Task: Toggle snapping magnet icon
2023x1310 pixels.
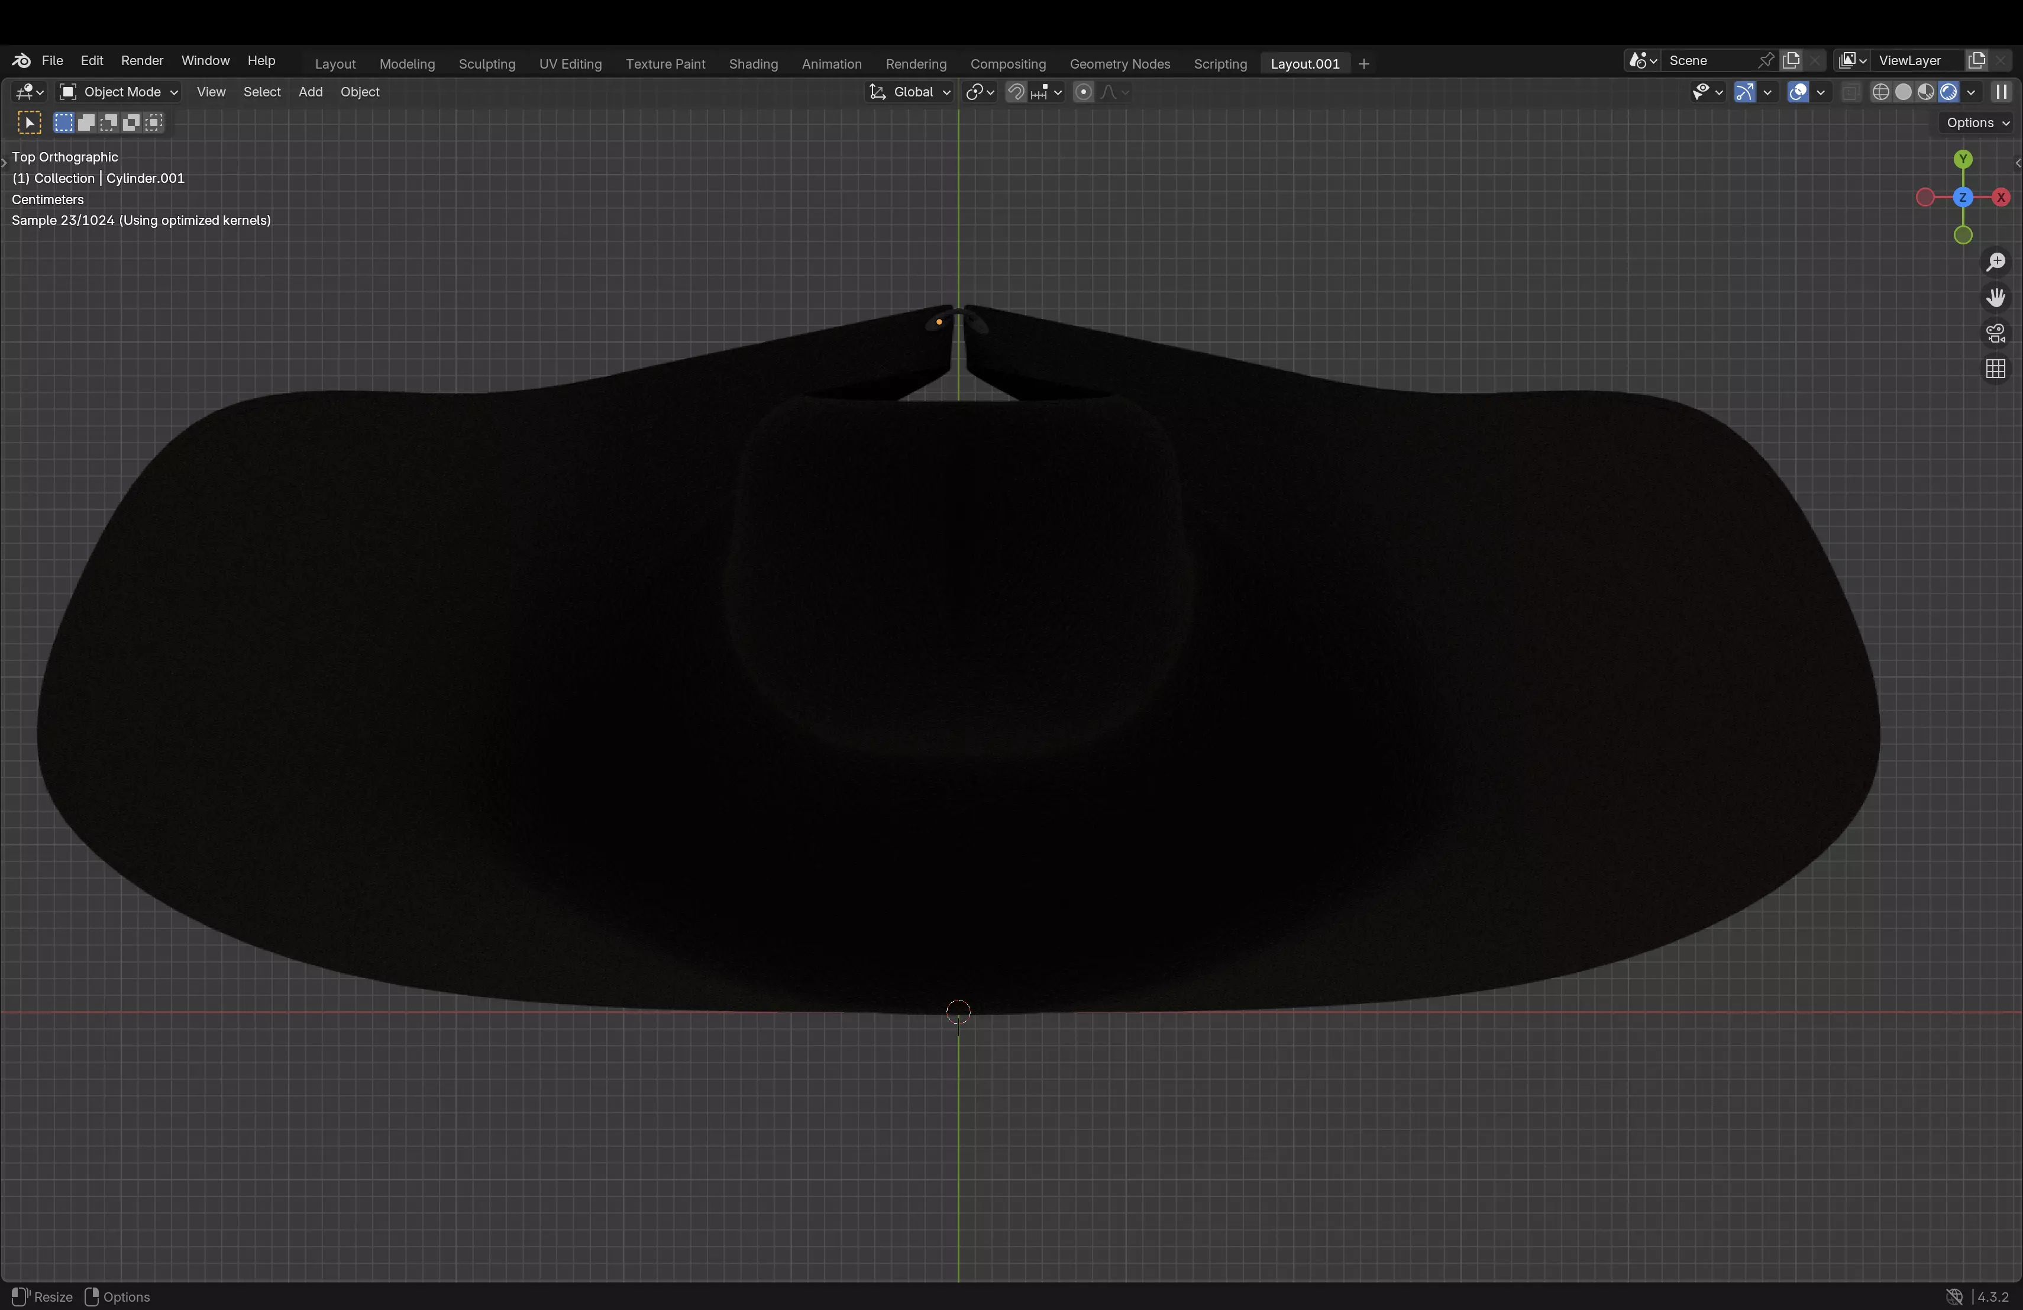Action: click(x=1016, y=92)
